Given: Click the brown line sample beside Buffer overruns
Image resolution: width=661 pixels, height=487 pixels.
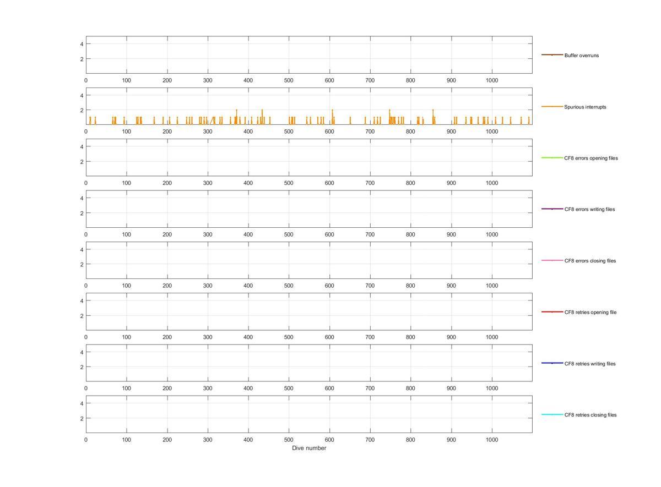Looking at the screenshot, I should pos(552,55).
